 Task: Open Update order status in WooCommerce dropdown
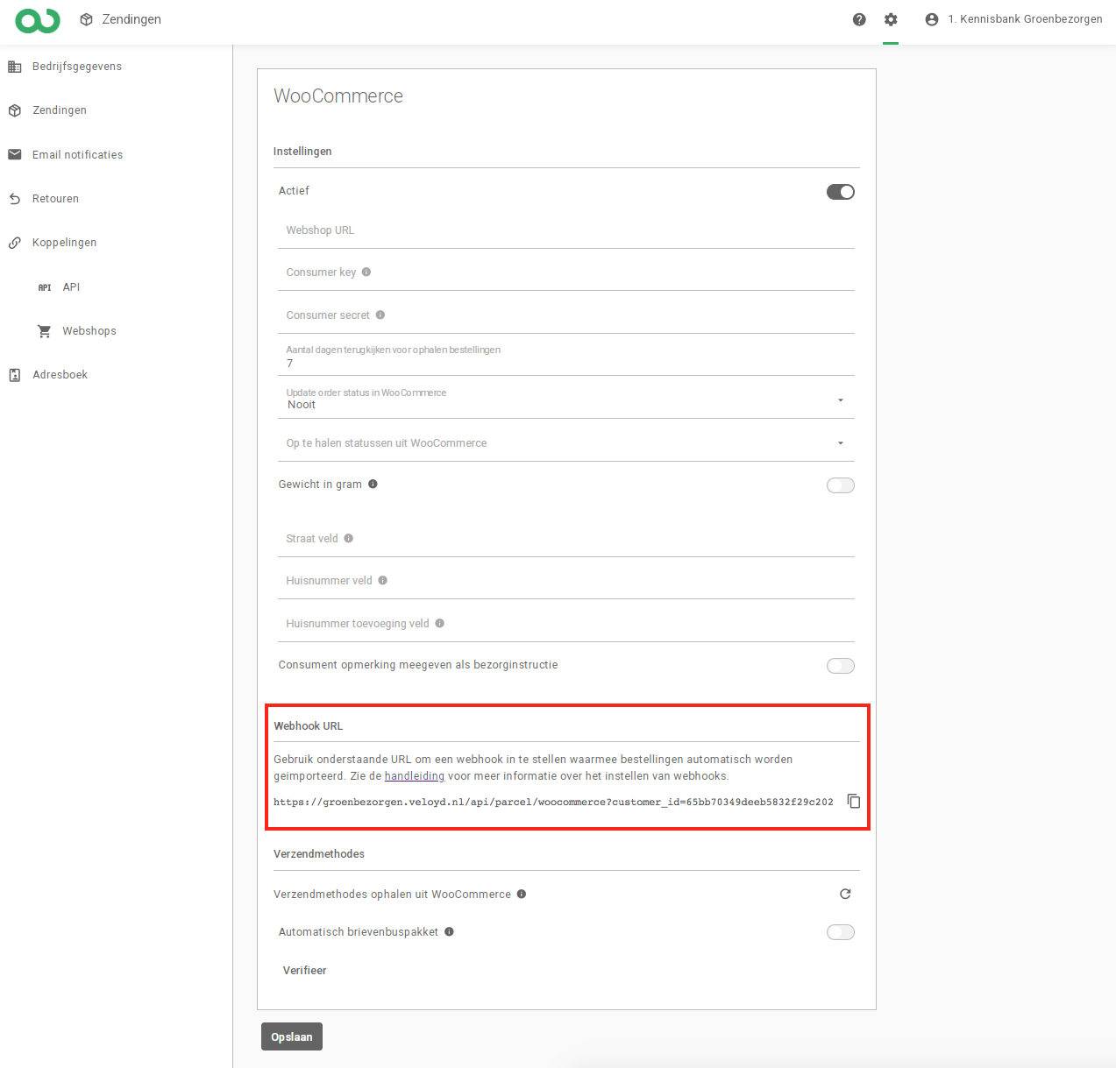[565, 400]
